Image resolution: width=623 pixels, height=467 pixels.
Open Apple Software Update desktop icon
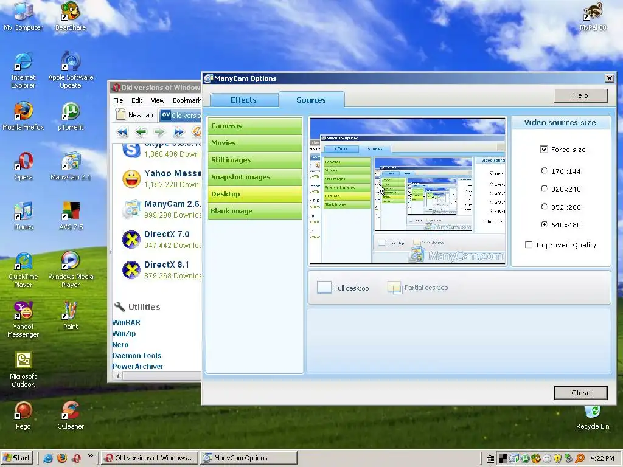71,71
